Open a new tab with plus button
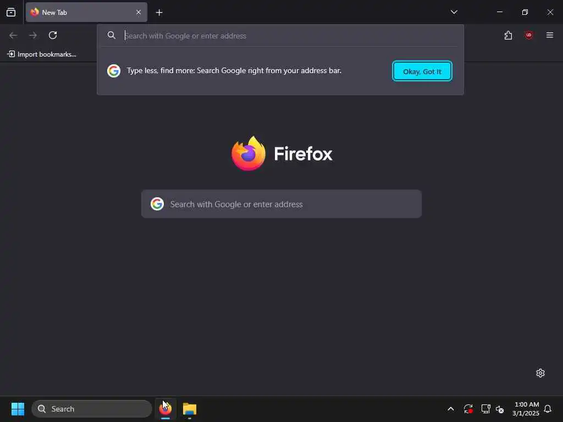Viewport: 563px width, 422px height. click(x=159, y=13)
